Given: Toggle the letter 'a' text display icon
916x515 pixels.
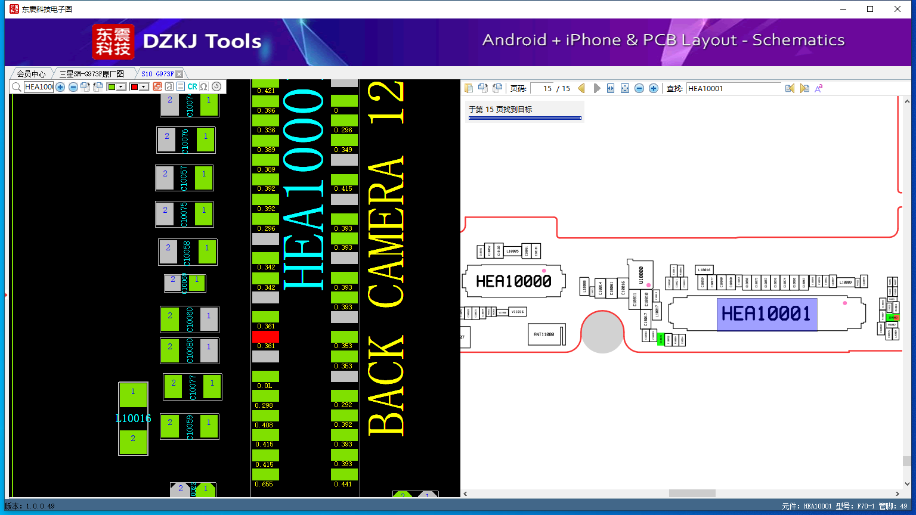Looking at the screenshot, I should tap(169, 86).
